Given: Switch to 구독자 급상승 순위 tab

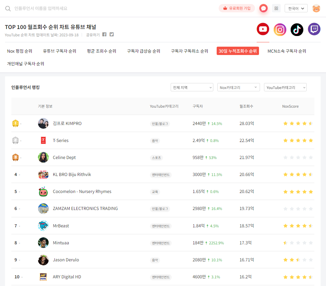Looking at the screenshot, I should coord(143,51).
